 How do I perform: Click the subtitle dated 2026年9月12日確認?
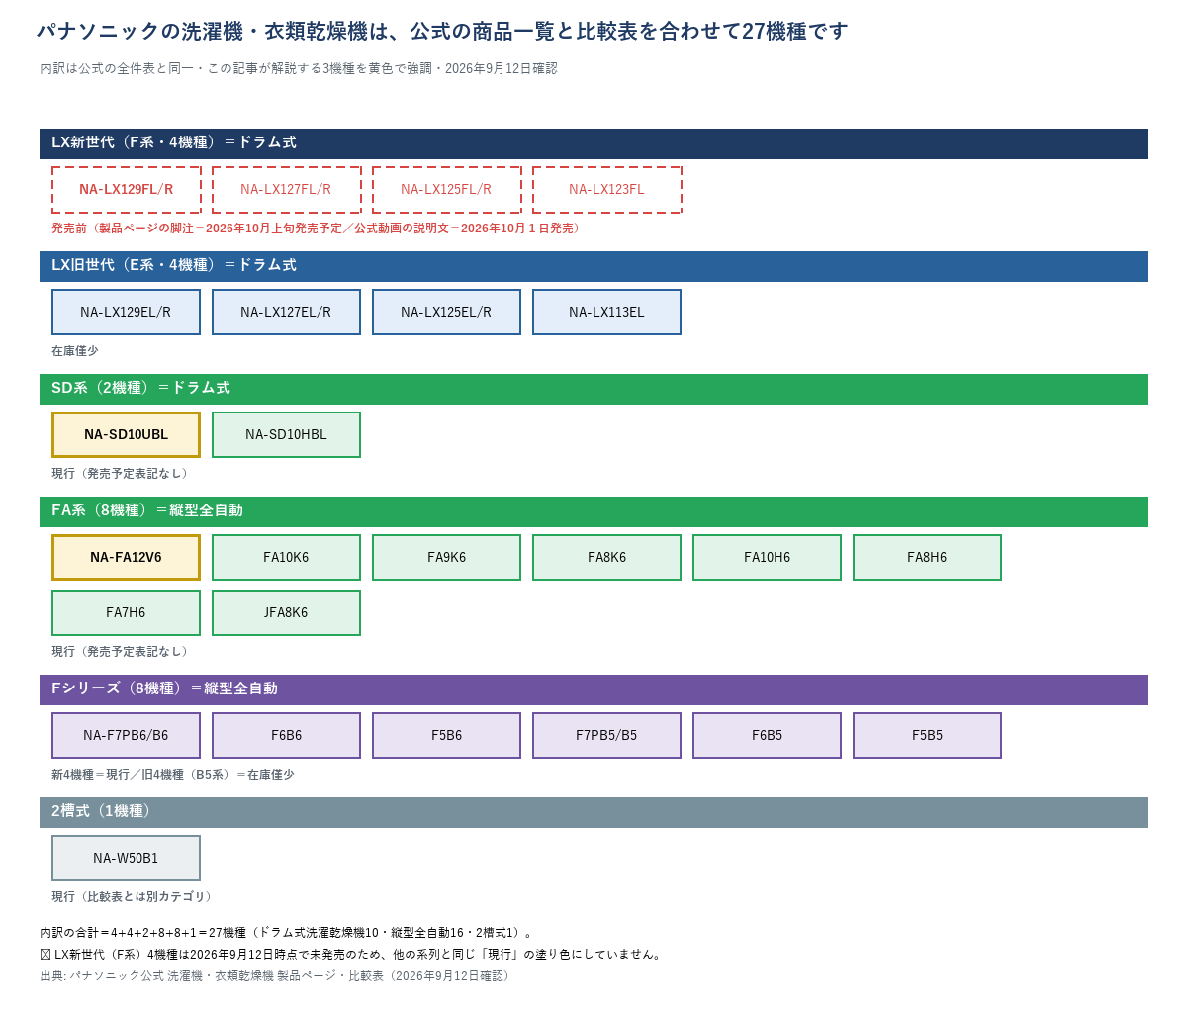point(299,68)
